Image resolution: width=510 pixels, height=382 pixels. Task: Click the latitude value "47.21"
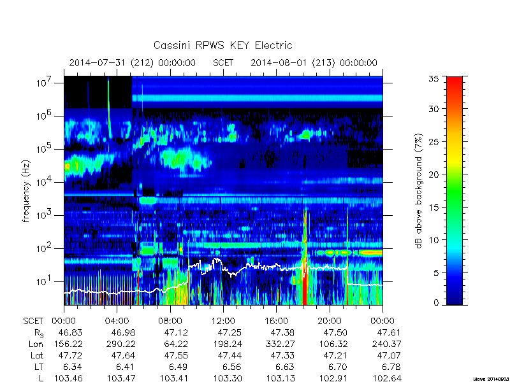335,355
